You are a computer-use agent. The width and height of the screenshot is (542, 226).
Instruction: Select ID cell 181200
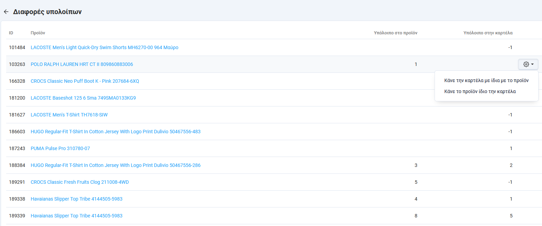17,98
